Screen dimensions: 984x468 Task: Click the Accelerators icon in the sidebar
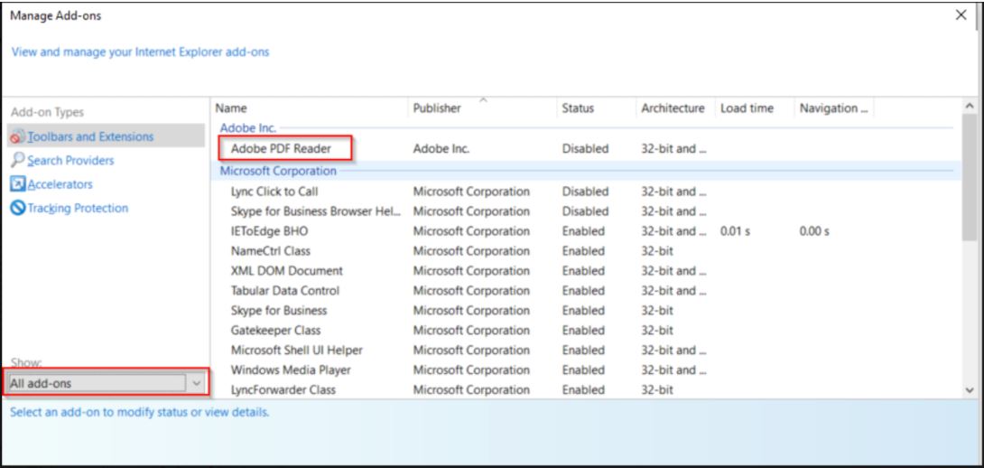(16, 184)
